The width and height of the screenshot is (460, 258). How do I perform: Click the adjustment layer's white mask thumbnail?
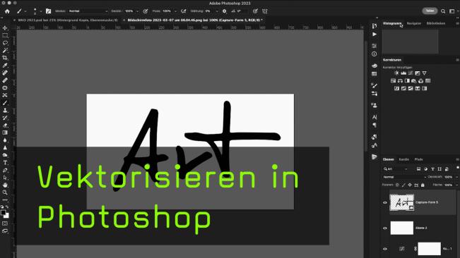(x=429, y=249)
